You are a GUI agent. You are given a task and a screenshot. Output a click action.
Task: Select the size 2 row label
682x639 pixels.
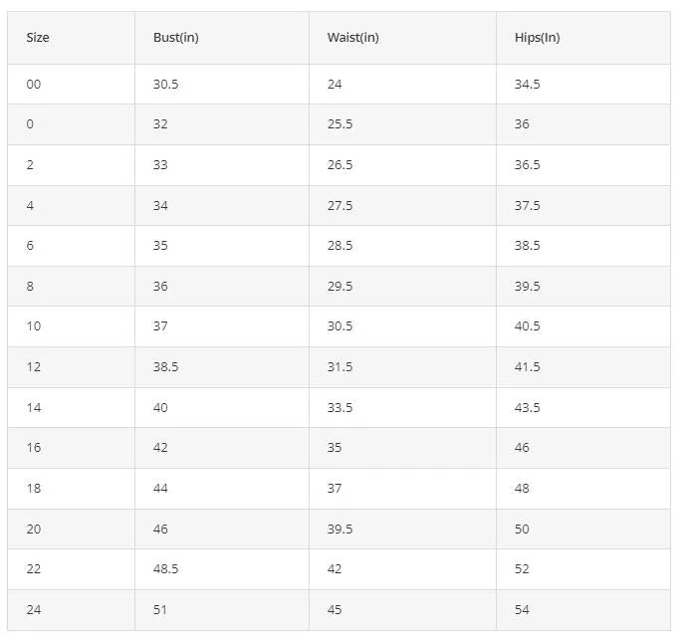pyautogui.click(x=30, y=165)
